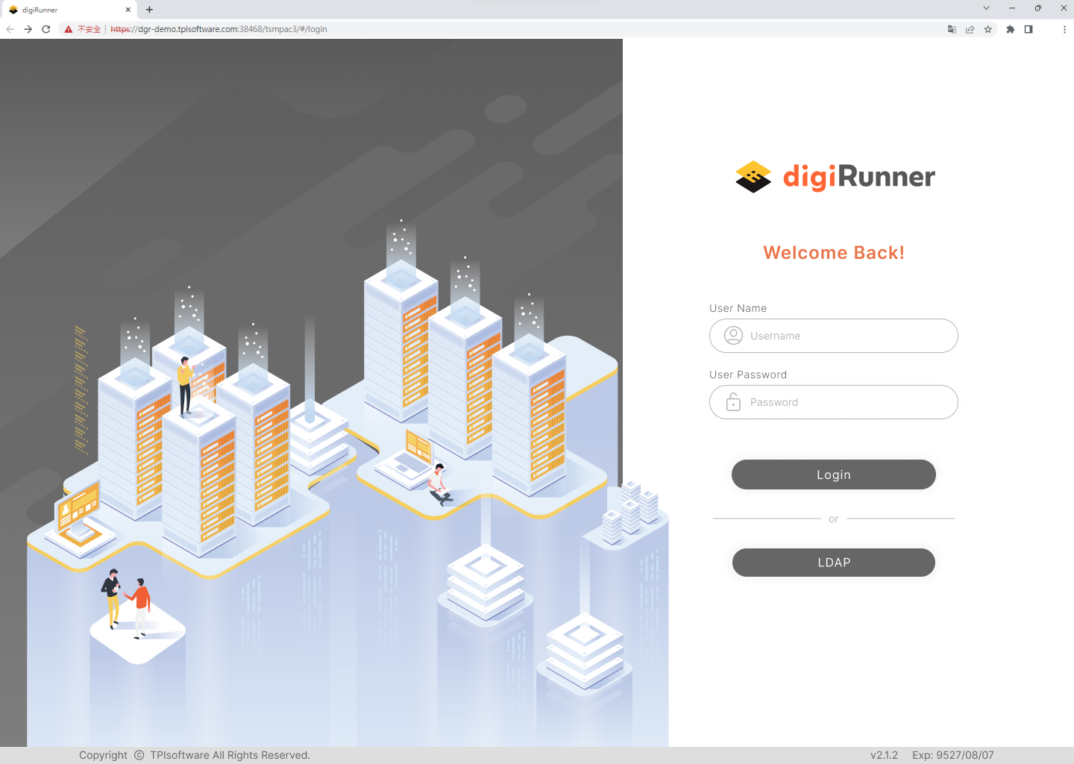This screenshot has width=1074, height=764.
Task: Click the LDAP login button
Action: click(833, 563)
